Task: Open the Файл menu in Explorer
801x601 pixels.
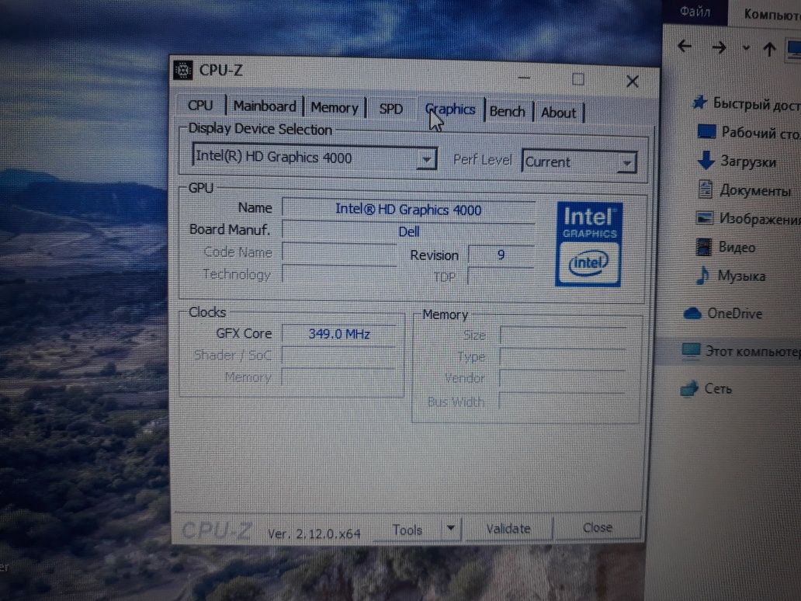Action: click(x=695, y=12)
